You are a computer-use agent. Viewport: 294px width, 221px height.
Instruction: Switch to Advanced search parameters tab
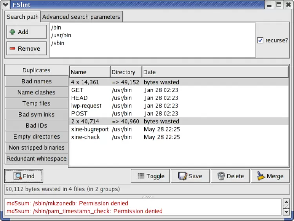pyautogui.click(x=81, y=17)
